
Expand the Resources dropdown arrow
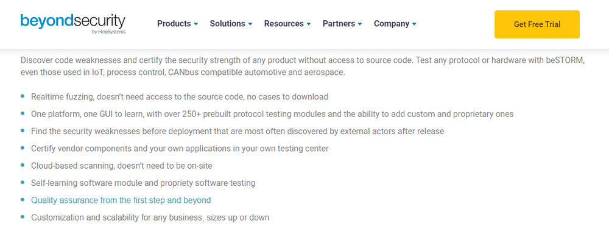[x=308, y=24]
